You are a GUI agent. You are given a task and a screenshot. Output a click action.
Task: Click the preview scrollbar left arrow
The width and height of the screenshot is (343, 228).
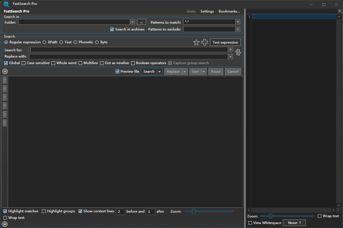click(249, 210)
